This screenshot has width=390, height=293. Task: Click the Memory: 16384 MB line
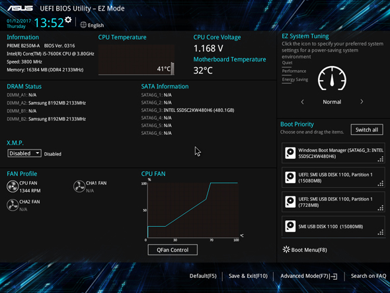pyautogui.click(x=45, y=69)
